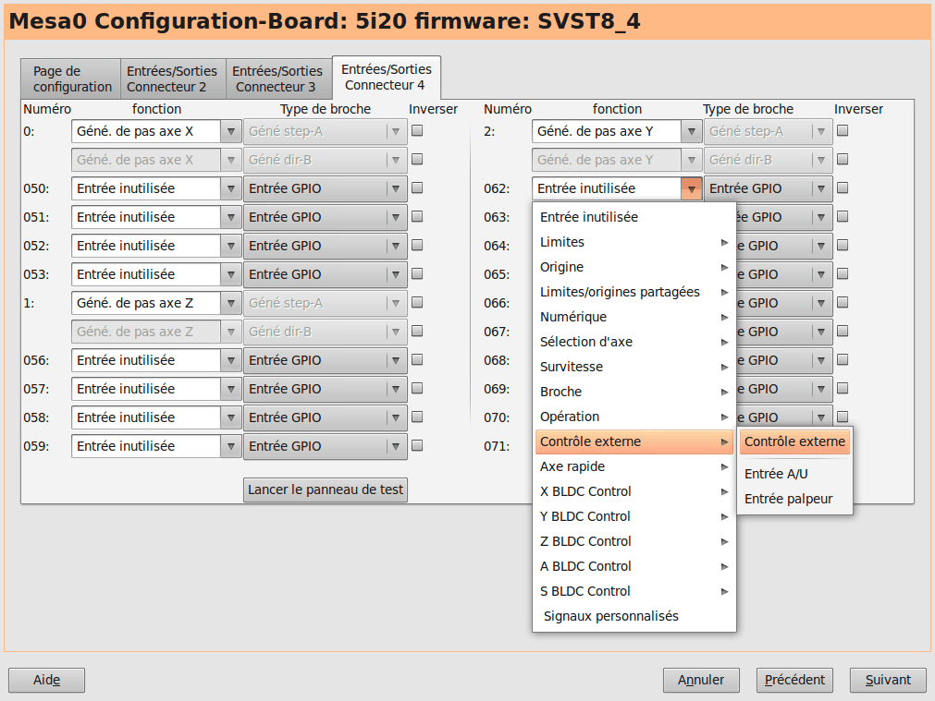Screen dimensions: 935x701
Task: Pick Entrée inutilisée in the open menu
Action: (x=589, y=217)
